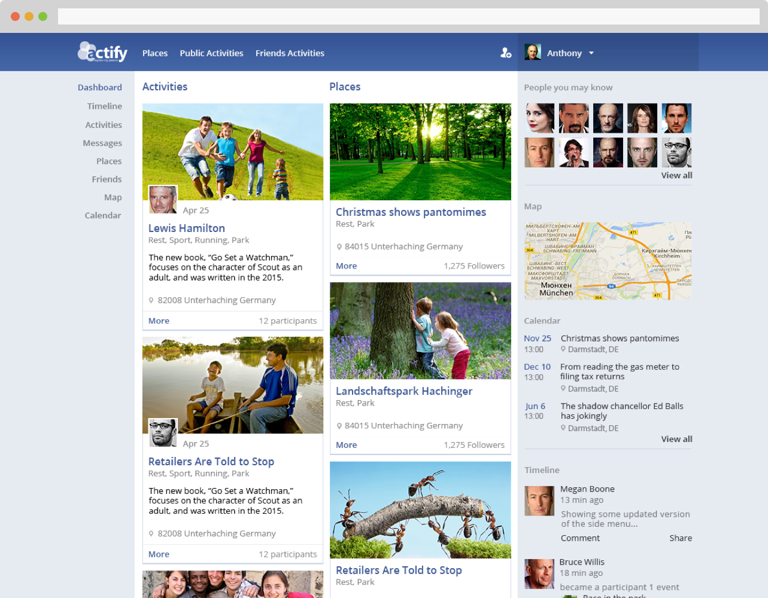Click Bruce Willis's avatar in the Timeline
The height and width of the screenshot is (598, 768).
pos(539,574)
